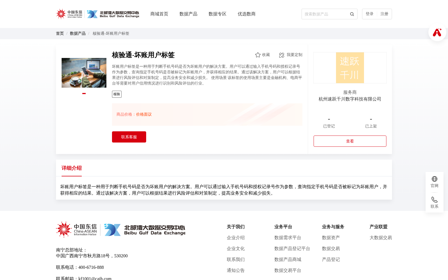Click the 业务与服务 footer heading
This screenshot has width=448, height=280.
(333, 227)
